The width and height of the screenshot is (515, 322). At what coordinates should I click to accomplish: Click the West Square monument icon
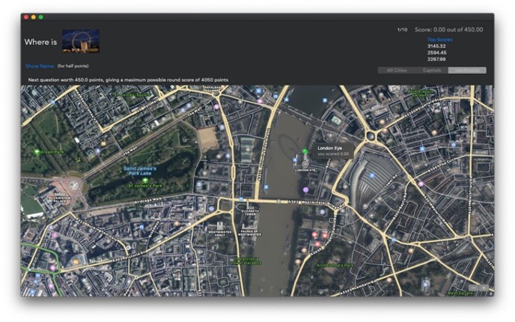point(426,285)
